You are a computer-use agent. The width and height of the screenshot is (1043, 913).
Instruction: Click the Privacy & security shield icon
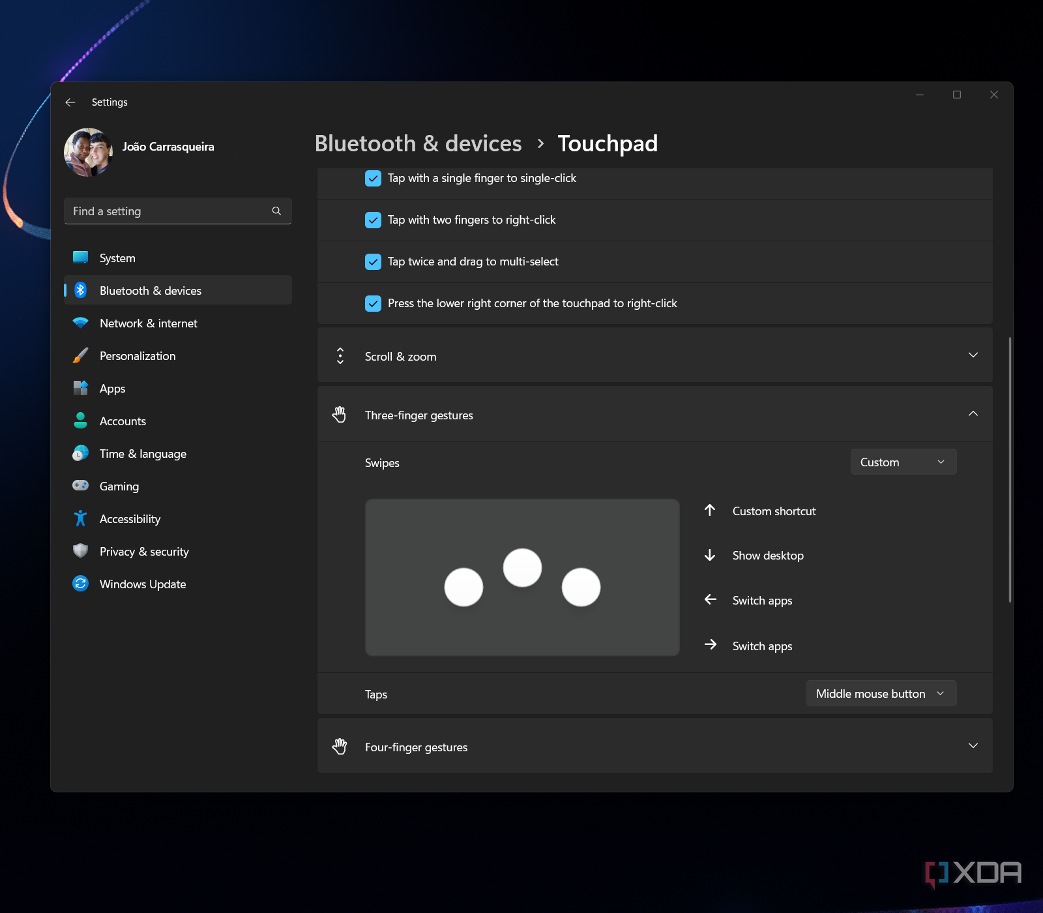tap(81, 551)
